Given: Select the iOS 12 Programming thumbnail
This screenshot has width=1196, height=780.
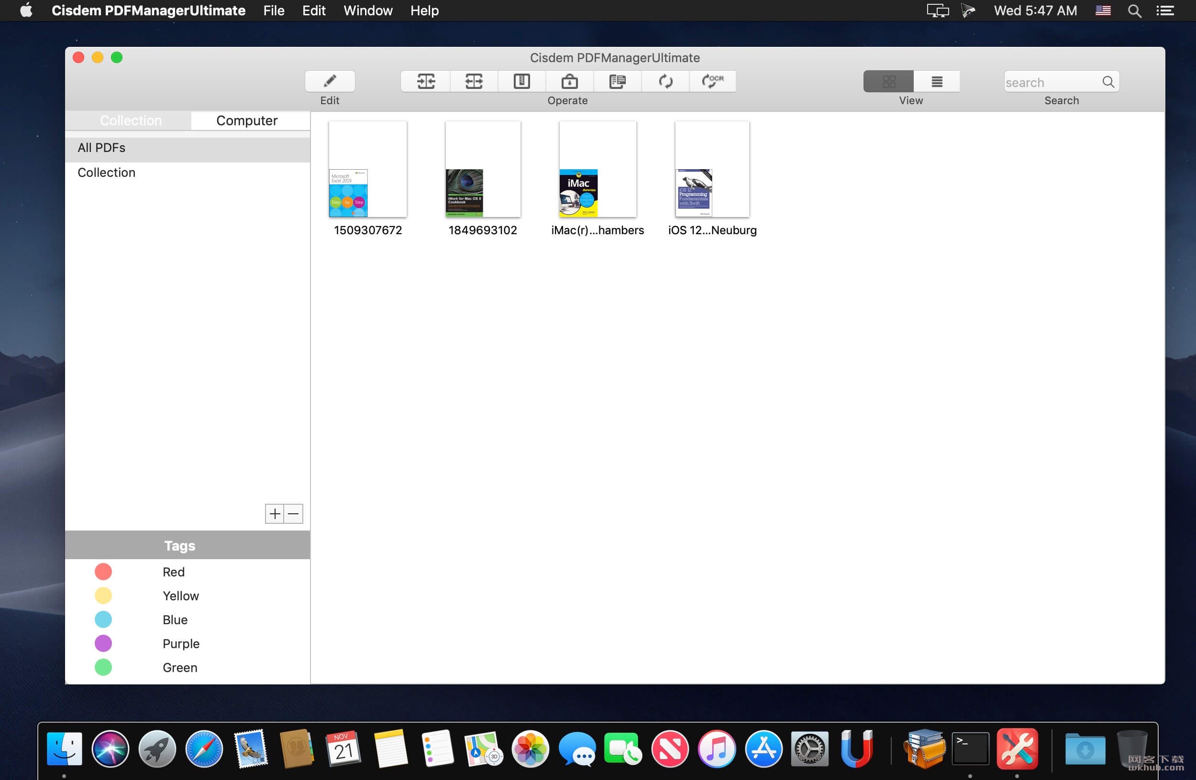Looking at the screenshot, I should click(x=712, y=169).
